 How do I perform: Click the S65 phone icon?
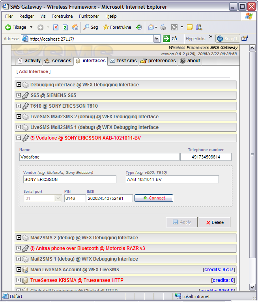25,95
